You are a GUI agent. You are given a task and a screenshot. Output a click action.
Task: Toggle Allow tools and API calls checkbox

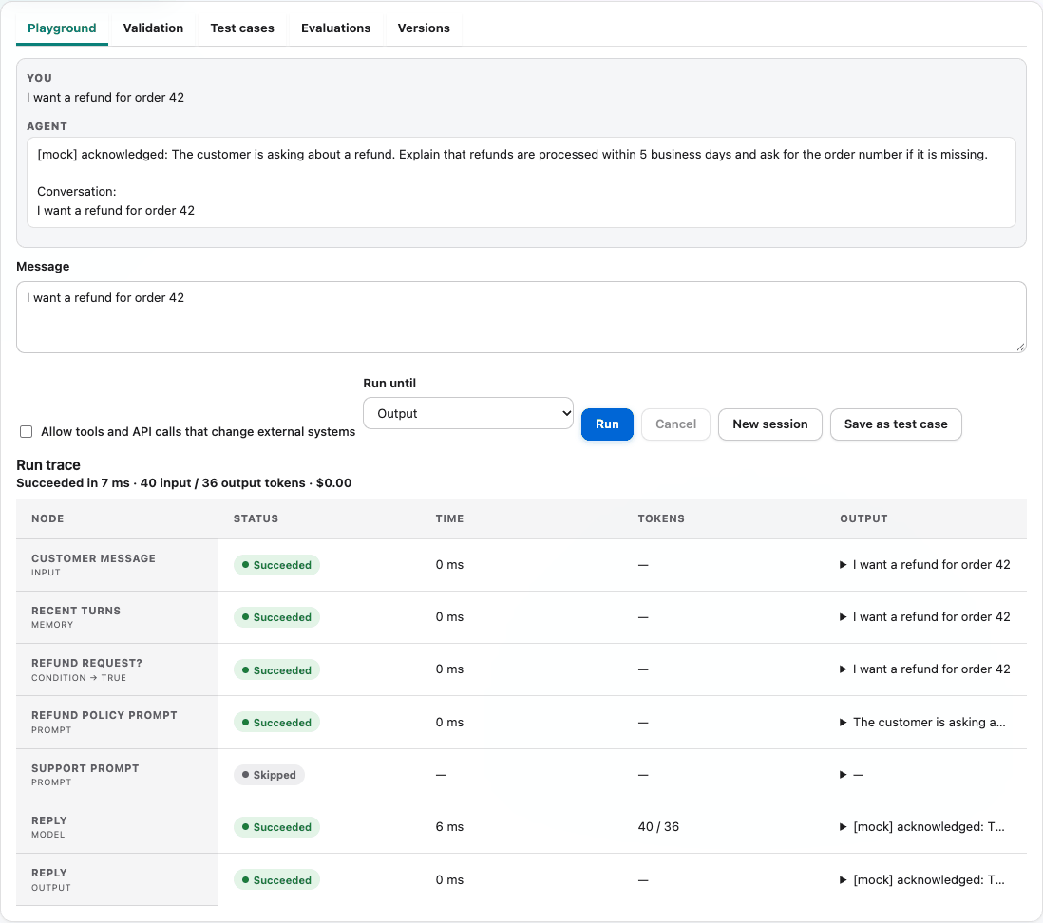26,431
